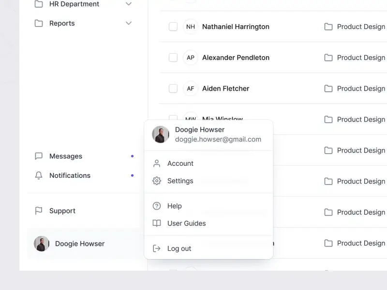Tick the checkbox for Aiden Fletcher

tap(173, 88)
